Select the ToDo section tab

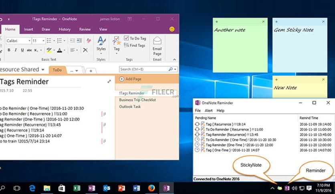click(x=57, y=70)
